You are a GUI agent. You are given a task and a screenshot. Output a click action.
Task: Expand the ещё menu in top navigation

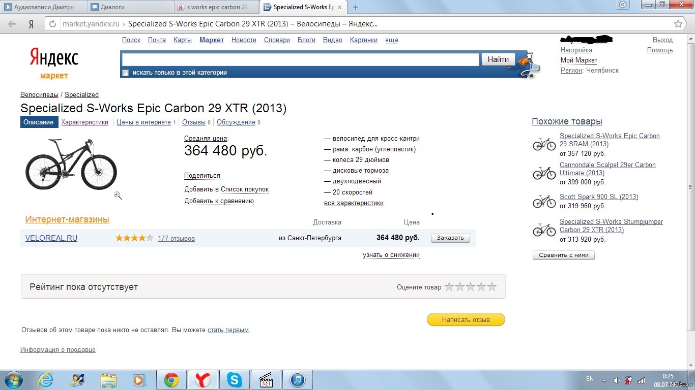point(392,40)
